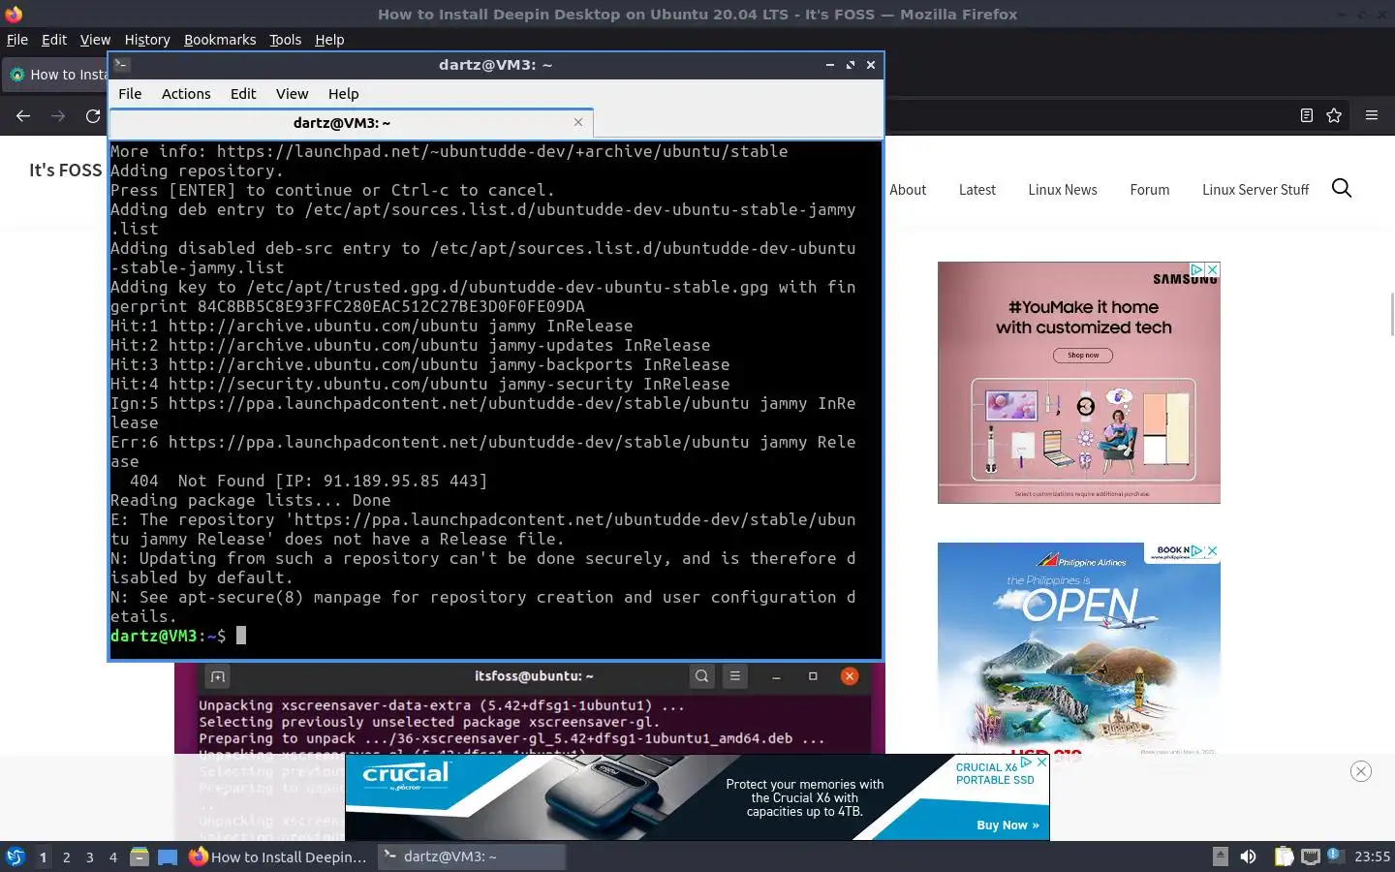The height and width of the screenshot is (872, 1395).
Task: Select the dartz@VM3: ~ terminal tab
Action: coord(341,123)
